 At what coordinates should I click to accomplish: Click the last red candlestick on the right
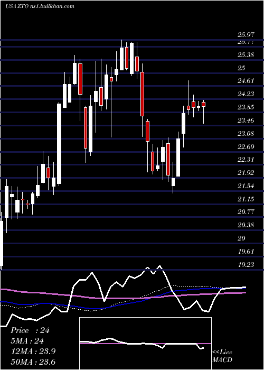204,104
